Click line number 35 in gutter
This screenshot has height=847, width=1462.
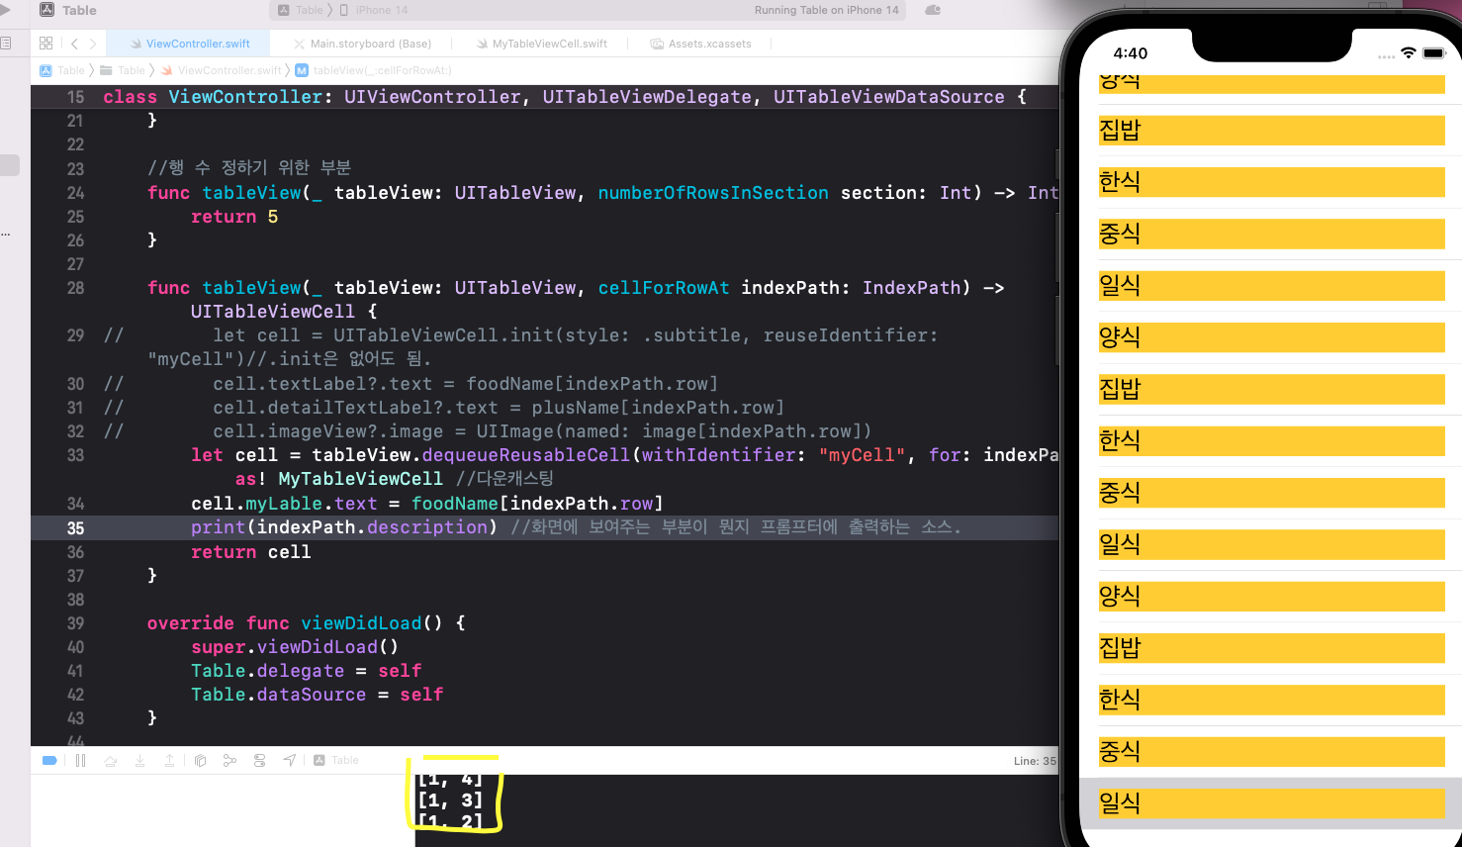[x=75, y=528]
